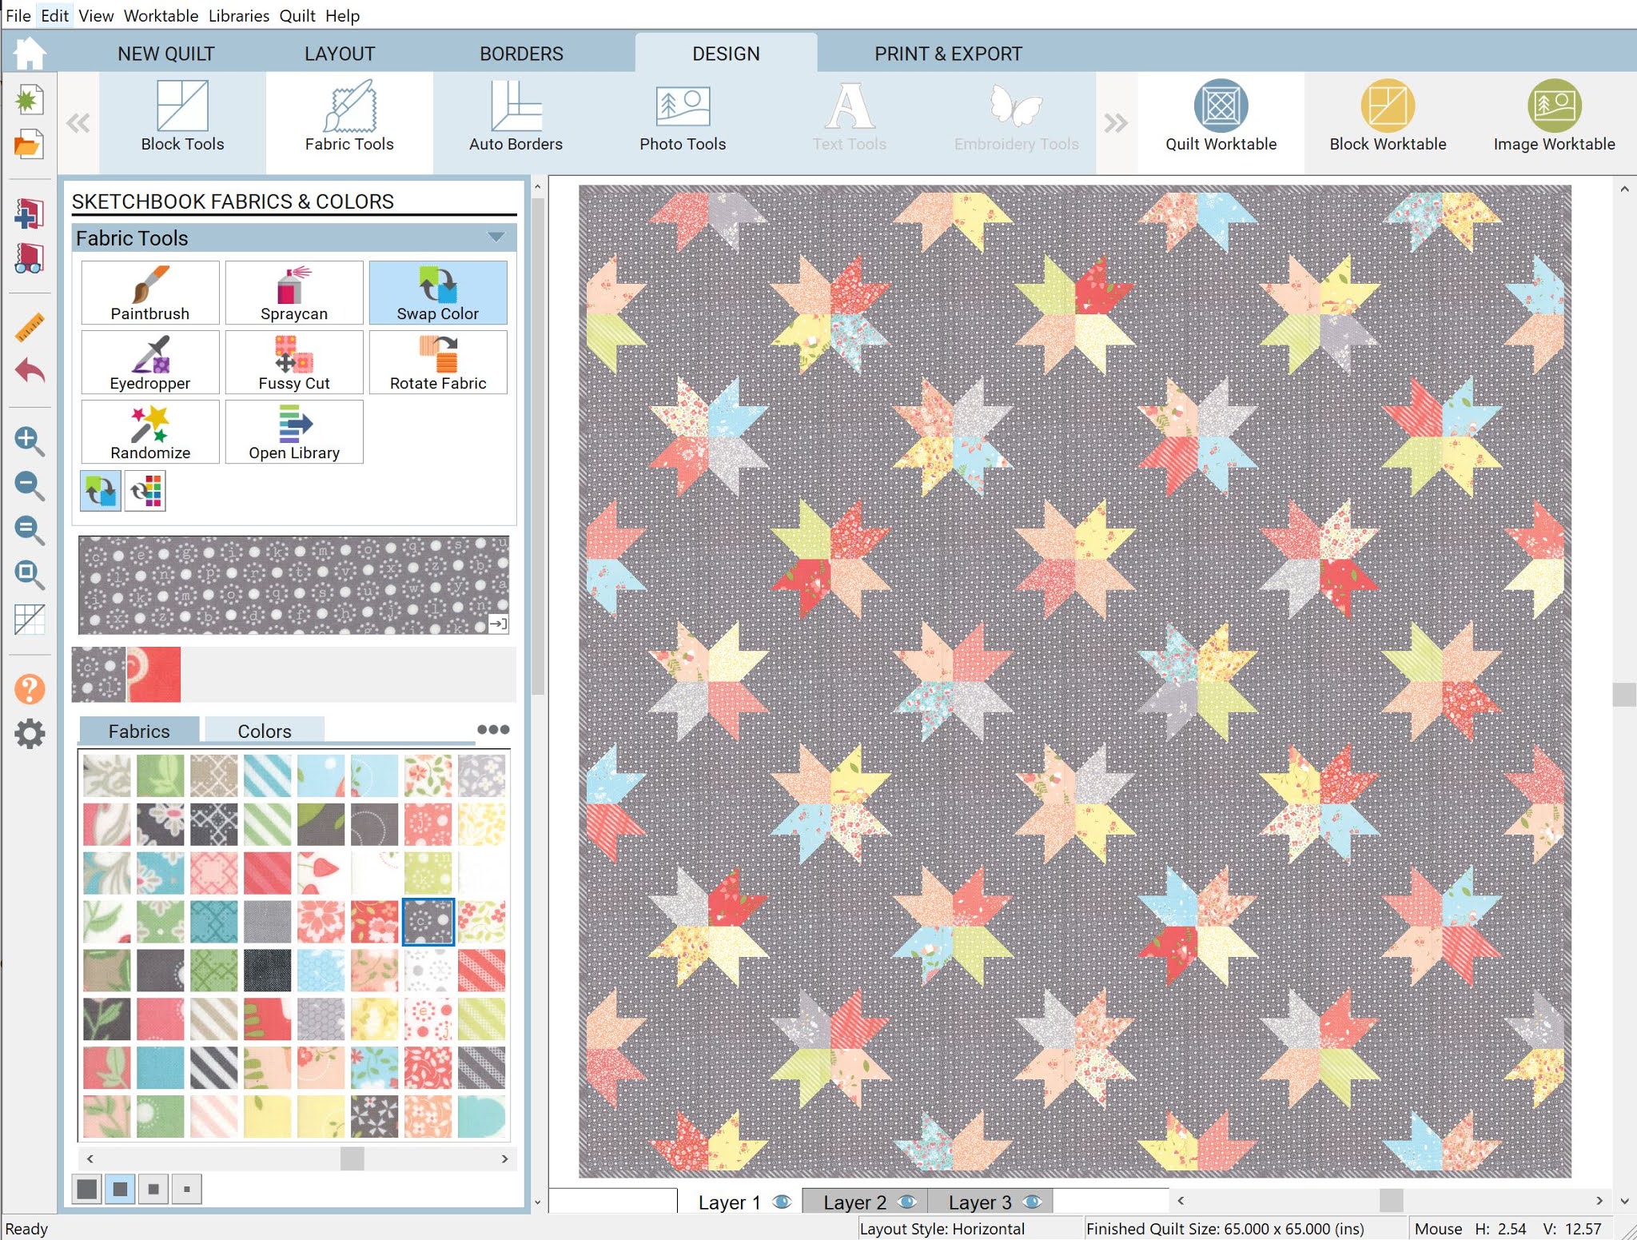Viewport: 1637px width, 1240px height.
Task: Open the Quilt Worktable
Action: coord(1220,117)
